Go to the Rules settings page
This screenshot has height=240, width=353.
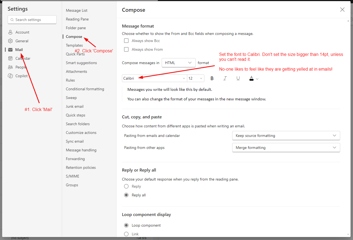pyautogui.click(x=70, y=80)
